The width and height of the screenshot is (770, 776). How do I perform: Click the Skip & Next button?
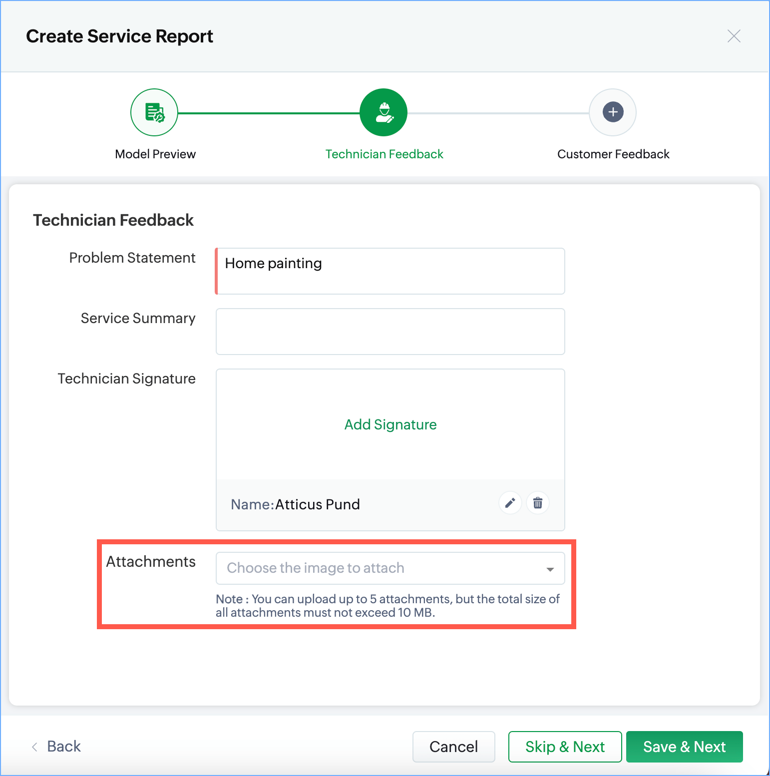coord(565,747)
